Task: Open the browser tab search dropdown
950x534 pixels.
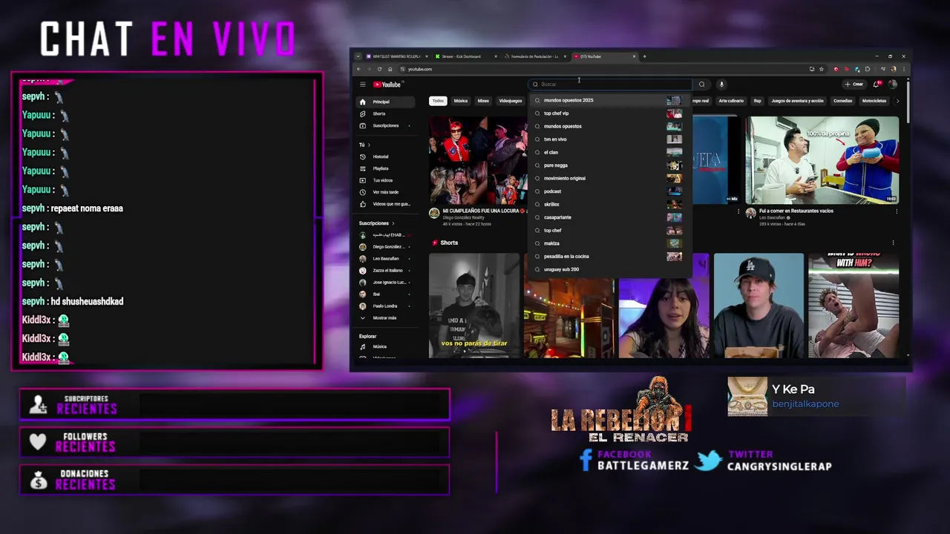Action: (358, 56)
